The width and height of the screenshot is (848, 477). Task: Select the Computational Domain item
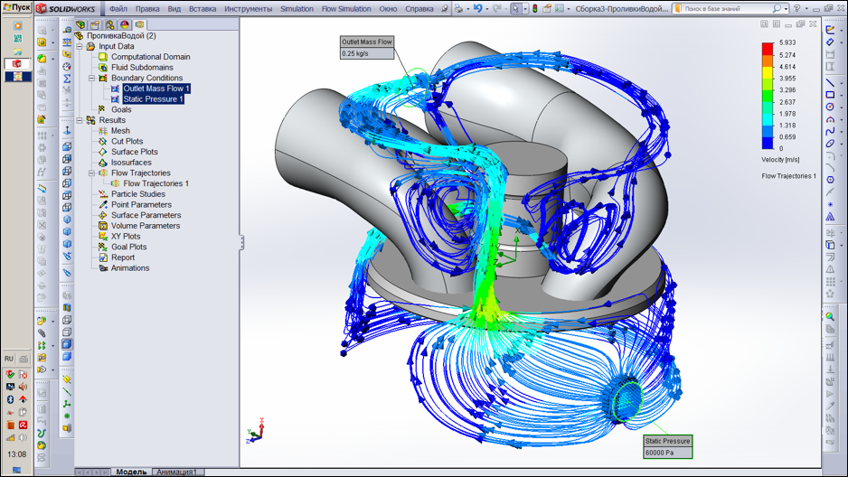150,57
